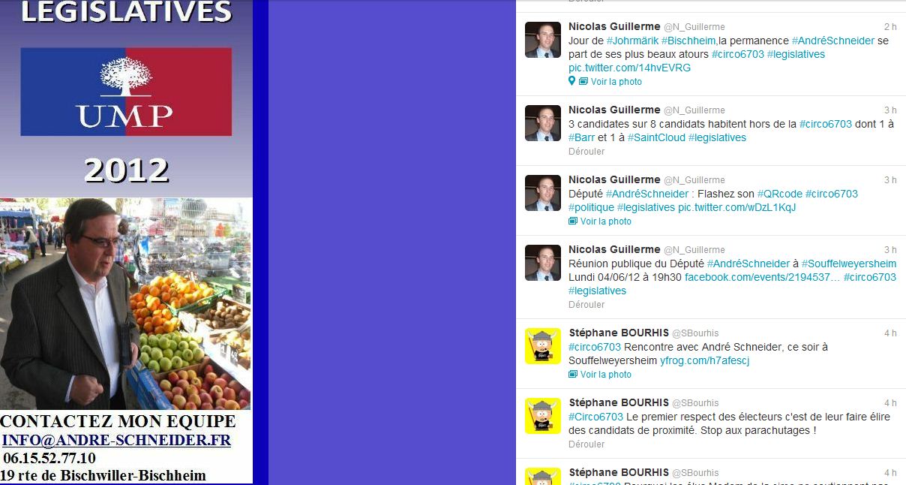Viewport: 906px width, 485px height.
Task: Expand the parachutages tweet using Dérouler
Action: point(586,444)
